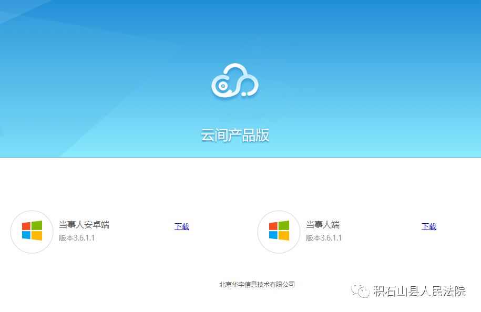
Task: Click the 北京华宇信息技术有限公司 footer text
Action: click(x=257, y=284)
